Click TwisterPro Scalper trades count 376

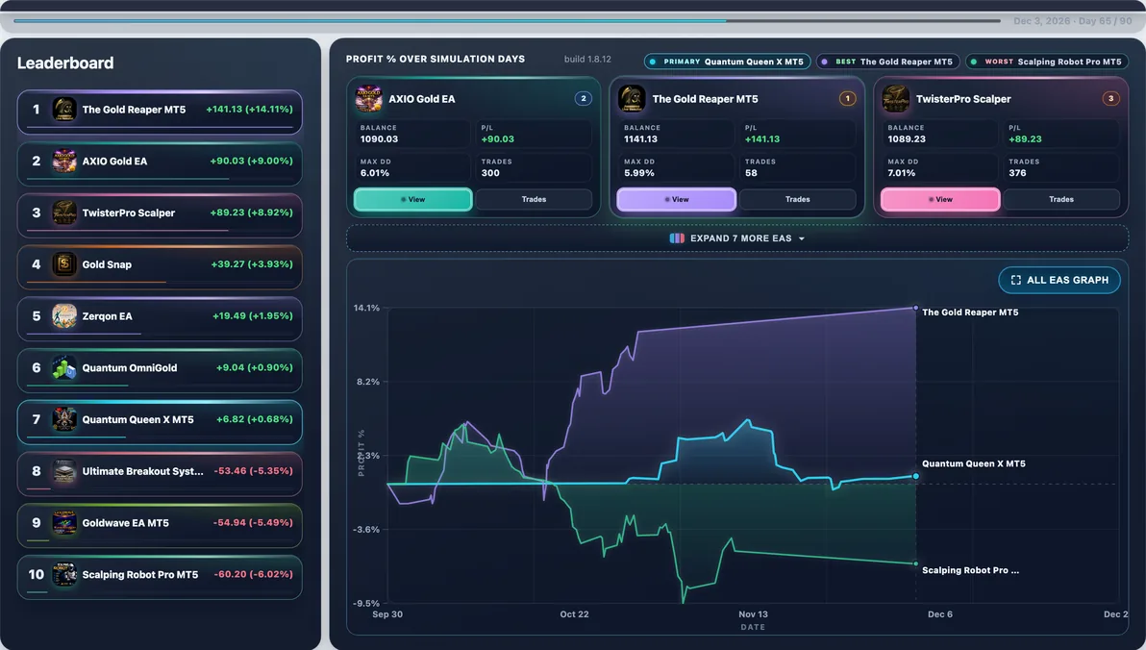(x=1017, y=173)
